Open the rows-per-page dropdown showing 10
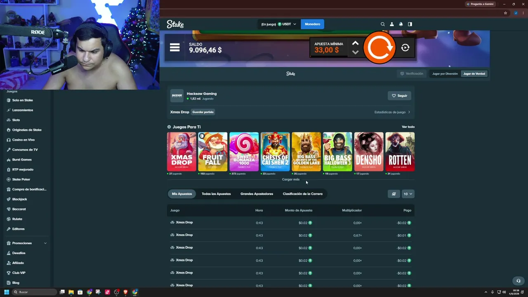Viewport: 528px width, 297px height. 408,194
